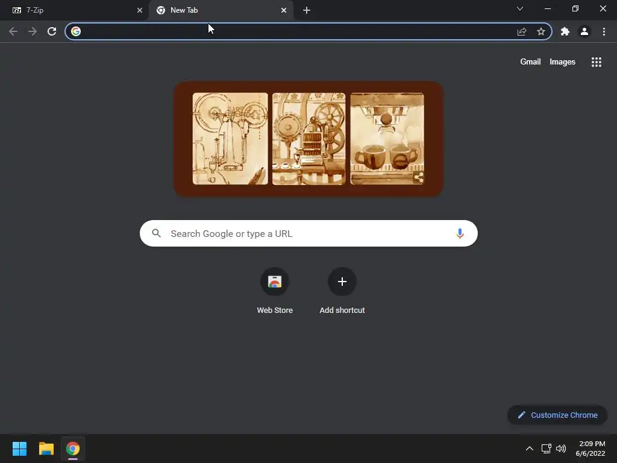Open the Google apps grid

click(597, 62)
